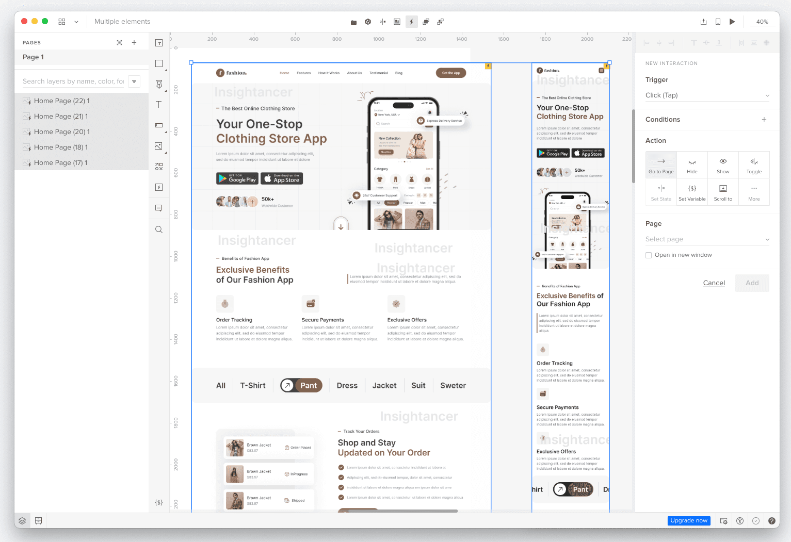Open the Select page dropdown

(x=707, y=239)
